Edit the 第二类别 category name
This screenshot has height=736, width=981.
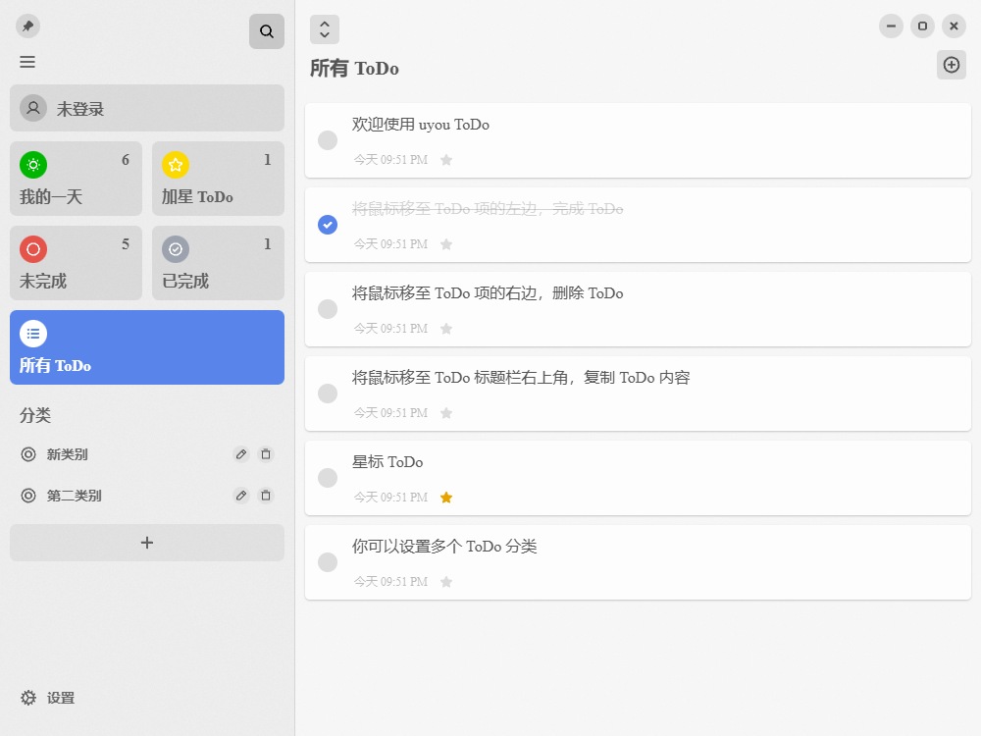[240, 496]
